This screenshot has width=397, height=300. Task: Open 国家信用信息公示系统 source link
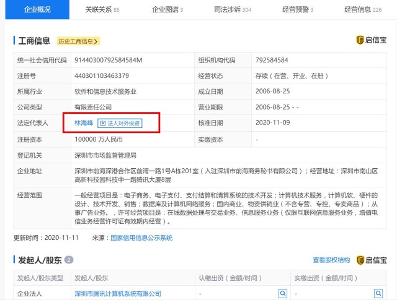141,238
